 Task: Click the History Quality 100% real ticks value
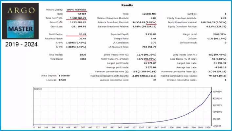(x=76, y=10)
